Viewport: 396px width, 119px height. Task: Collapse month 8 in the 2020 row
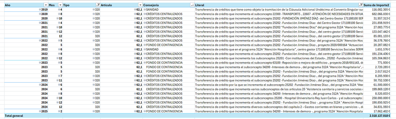[x=59, y=14]
